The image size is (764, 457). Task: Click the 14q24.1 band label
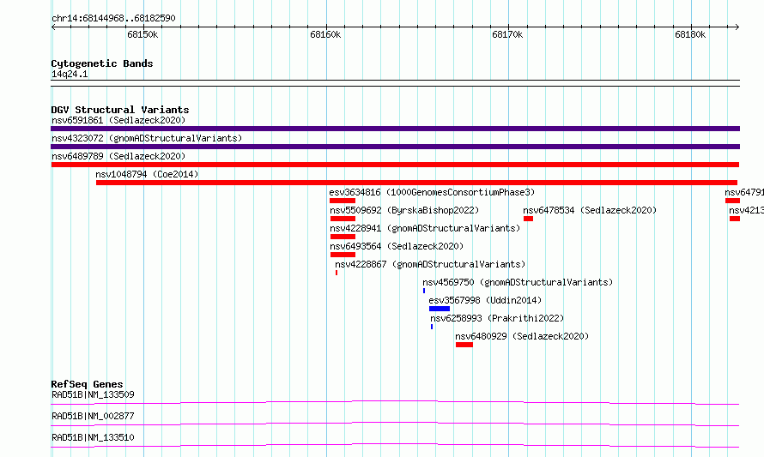click(x=70, y=74)
